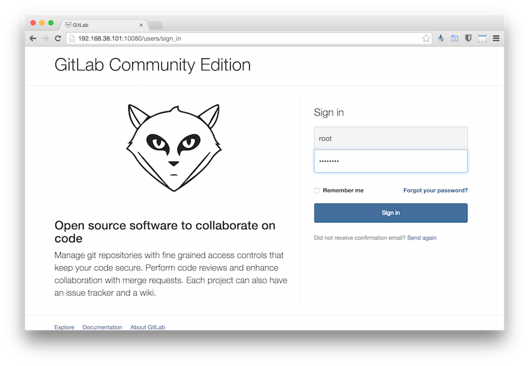This screenshot has width=529, height=366.
Task: Click the browser back arrow
Action: [x=33, y=38]
